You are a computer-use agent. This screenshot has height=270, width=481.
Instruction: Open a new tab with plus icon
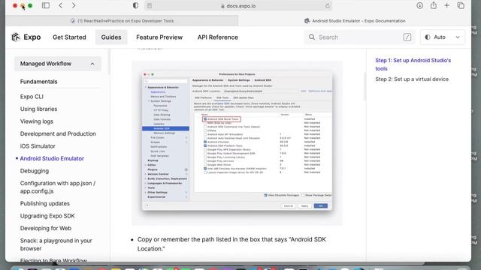point(447,5)
